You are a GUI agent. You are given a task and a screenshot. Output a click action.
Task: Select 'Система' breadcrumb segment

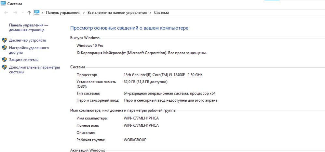click(x=161, y=13)
